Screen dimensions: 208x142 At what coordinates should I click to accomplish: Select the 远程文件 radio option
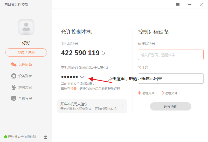point(169,93)
